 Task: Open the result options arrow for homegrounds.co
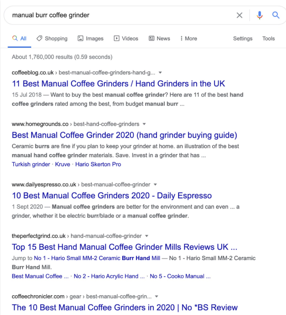pyautogui.click(x=144, y=124)
